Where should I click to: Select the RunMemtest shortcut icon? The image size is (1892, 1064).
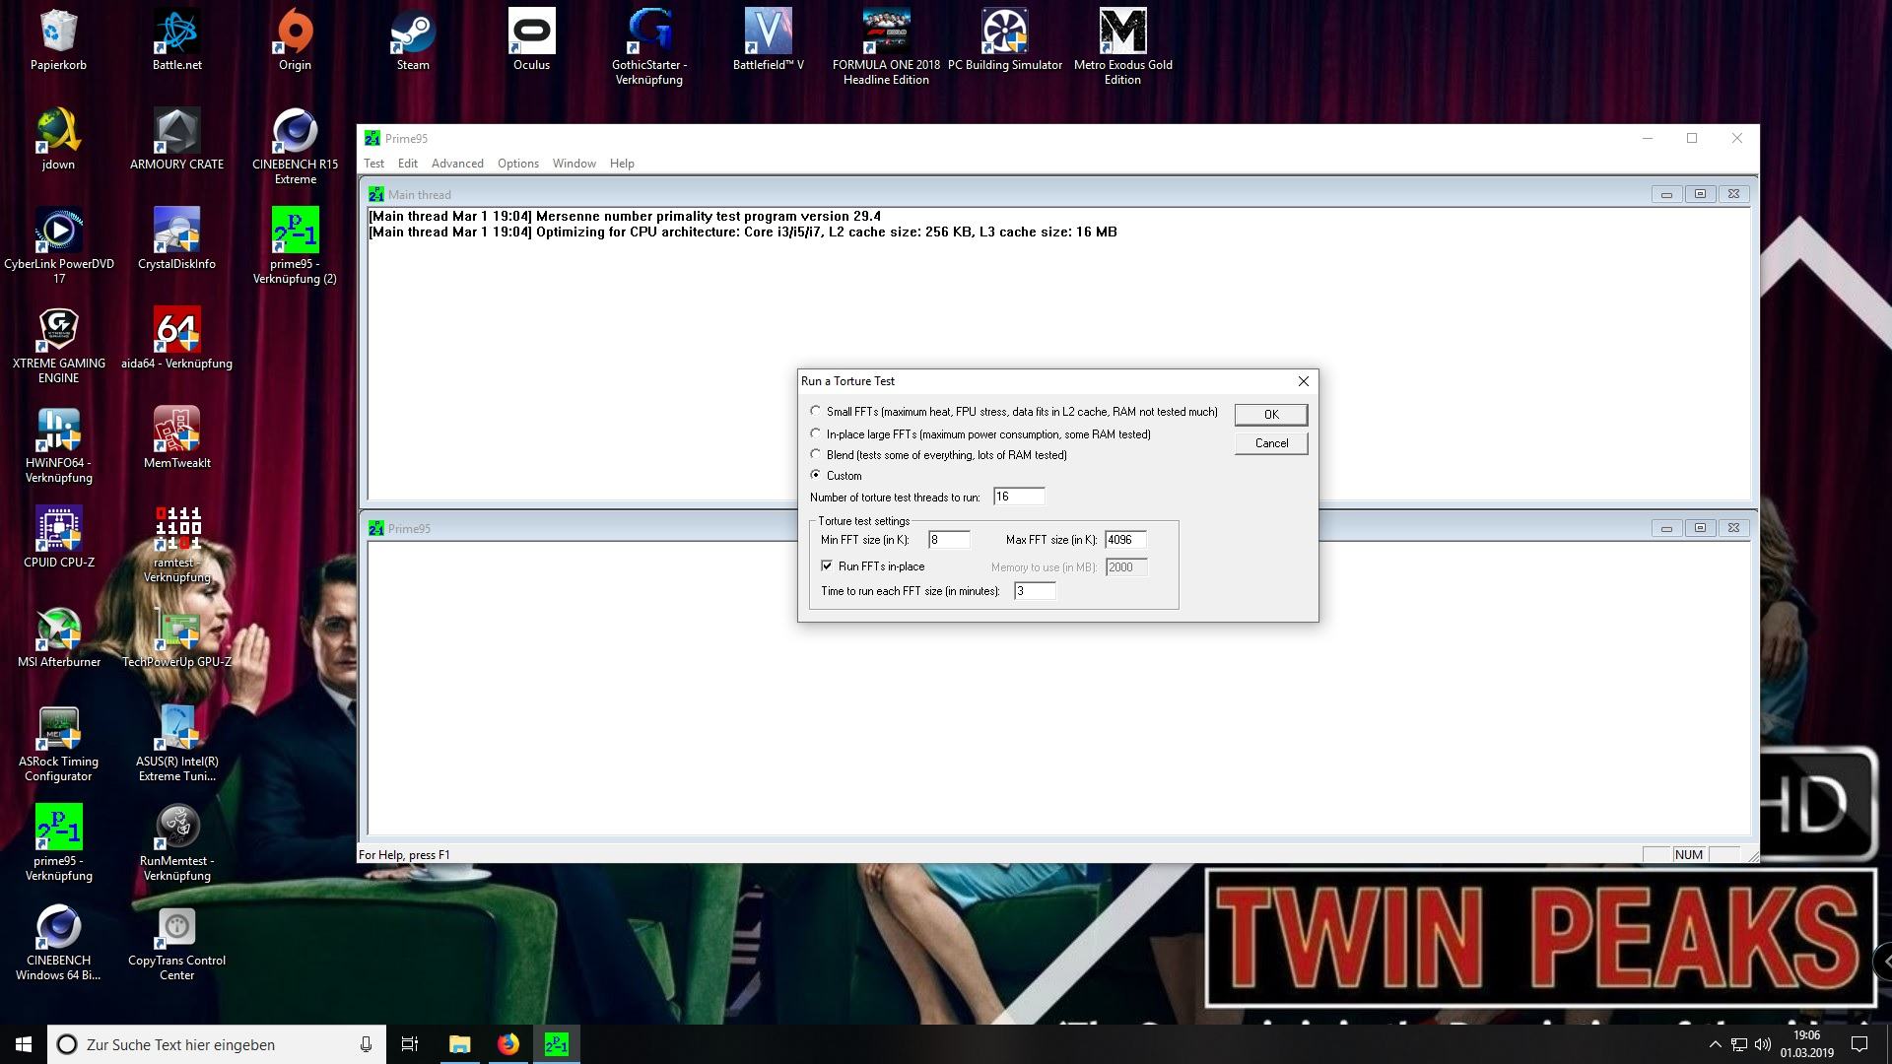177,843
